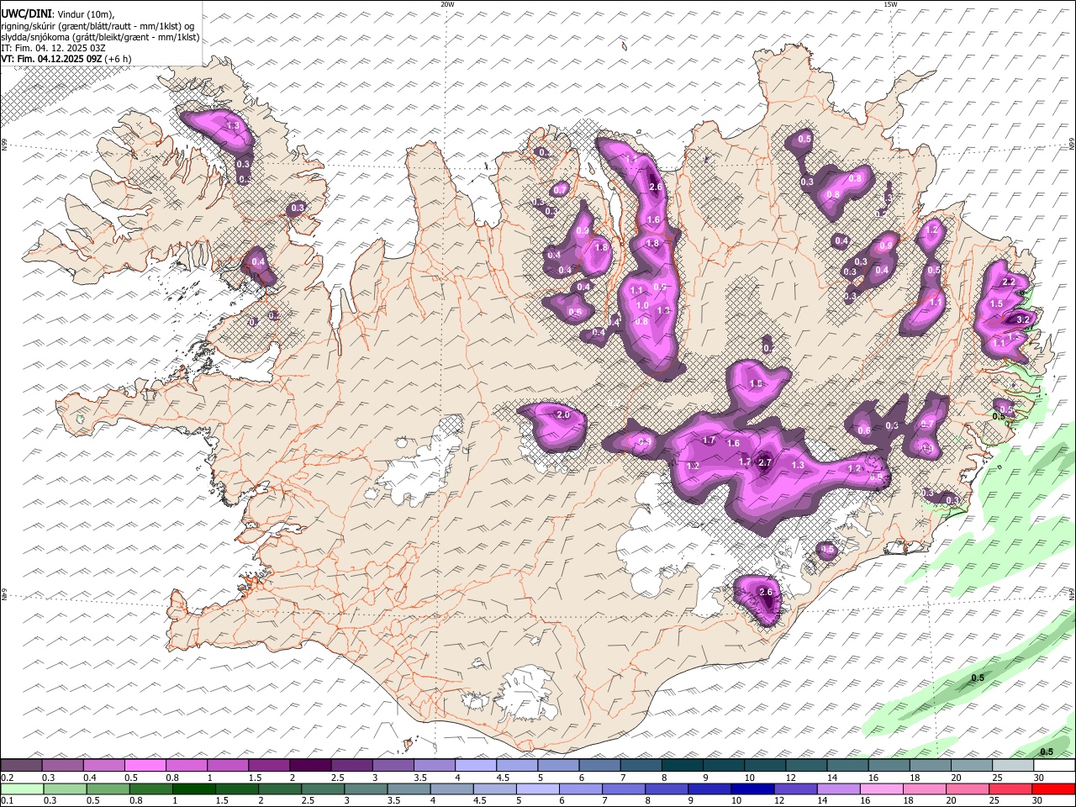Click the '2.0' snowfall value on the map
Image resolution: width=1076 pixels, height=807 pixels.
[x=563, y=415]
